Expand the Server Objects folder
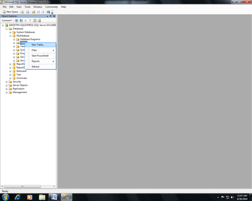The height and width of the screenshot is (201, 252). 6,85
